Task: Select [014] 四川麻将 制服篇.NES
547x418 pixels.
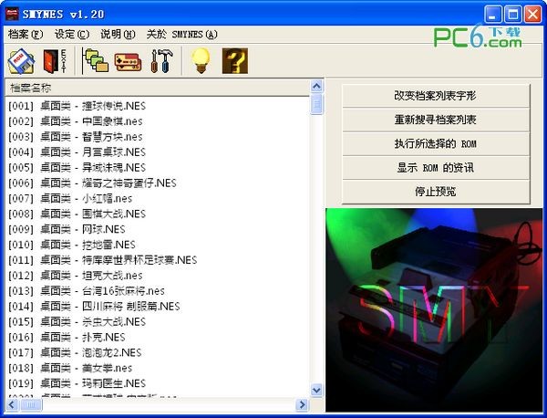Action: coord(94,307)
